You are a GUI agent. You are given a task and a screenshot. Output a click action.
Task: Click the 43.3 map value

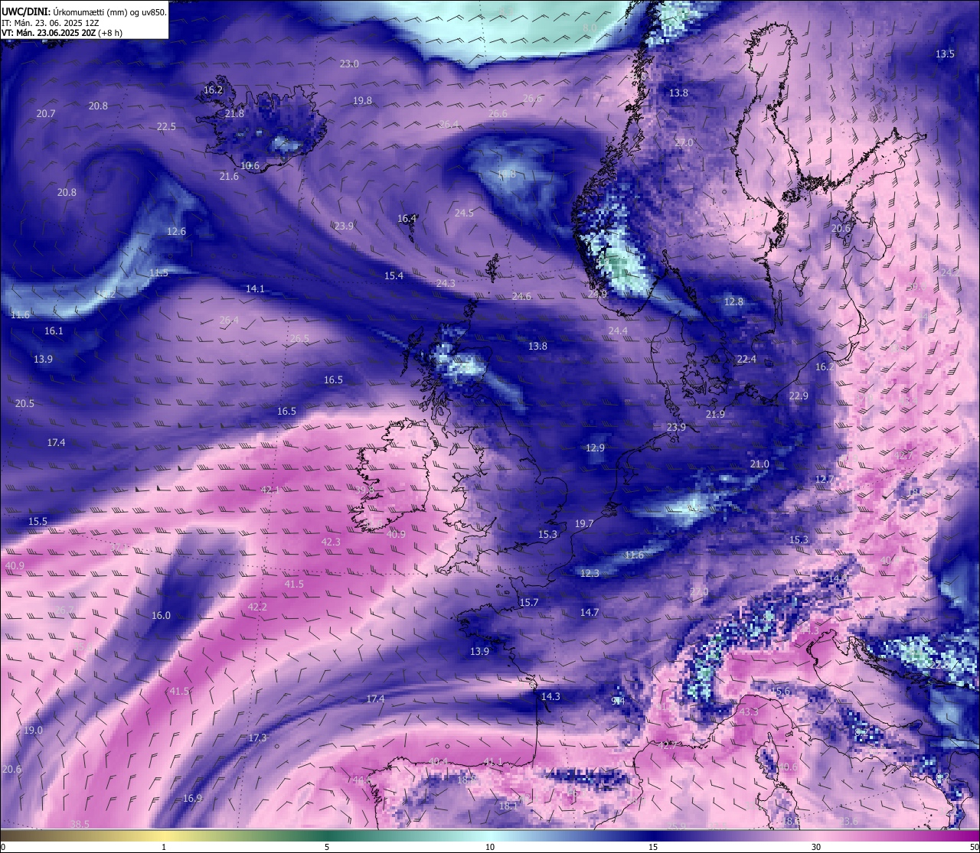(749, 711)
